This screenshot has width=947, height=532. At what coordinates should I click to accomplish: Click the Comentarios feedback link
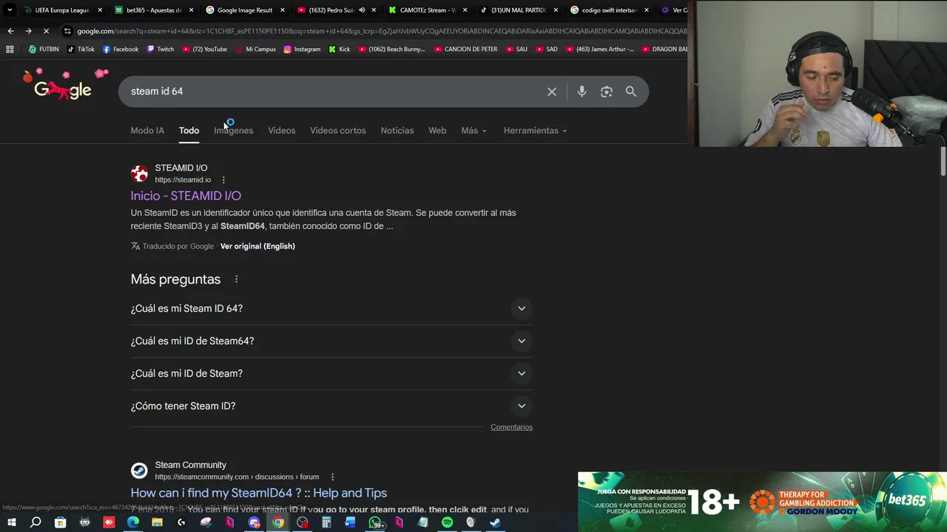[511, 427]
